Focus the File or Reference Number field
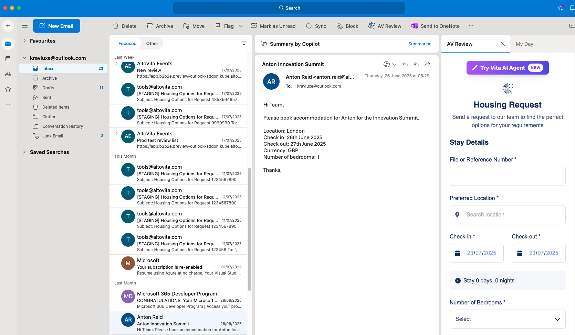This screenshot has width=575, height=335. pyautogui.click(x=508, y=176)
